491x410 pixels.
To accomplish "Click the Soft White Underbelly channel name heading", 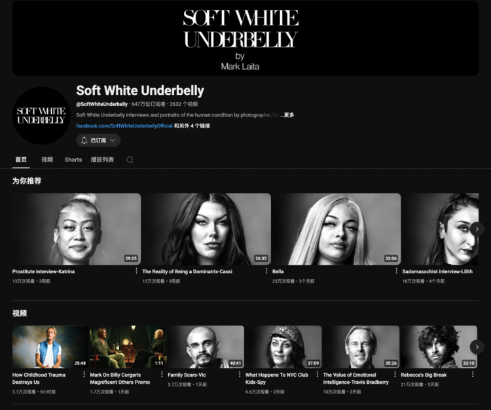I will (140, 91).
